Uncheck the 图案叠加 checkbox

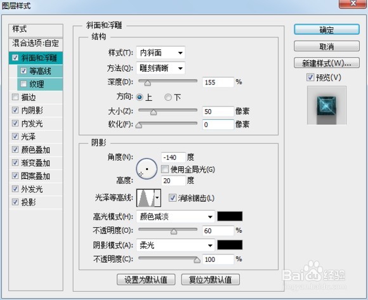click(15, 176)
